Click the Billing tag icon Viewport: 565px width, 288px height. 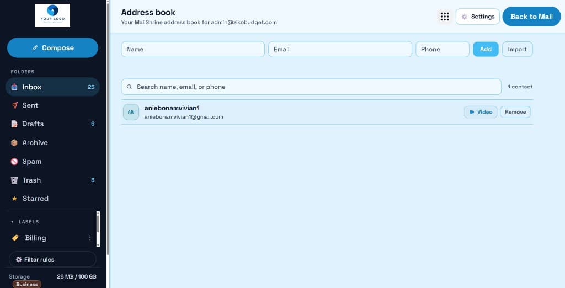[15, 238]
